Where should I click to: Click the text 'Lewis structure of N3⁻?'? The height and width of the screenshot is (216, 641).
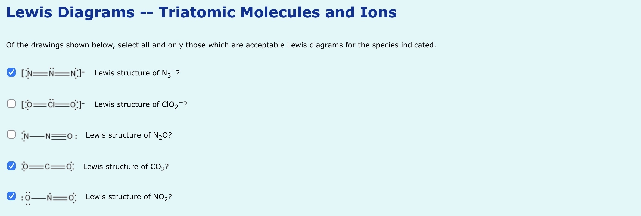tap(137, 73)
